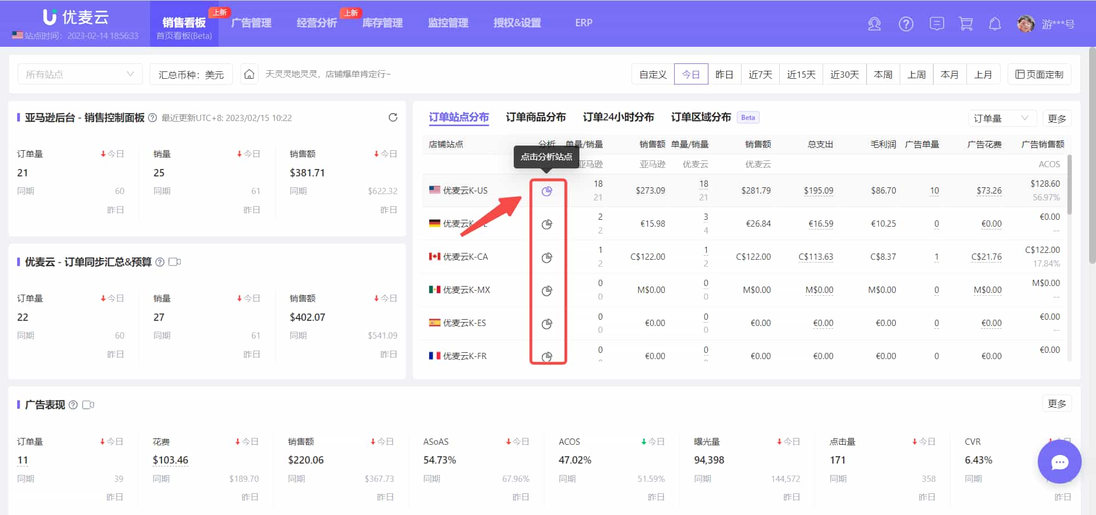Open the messages note icon in header
Viewport: 1096px width, 515px height.
[937, 23]
